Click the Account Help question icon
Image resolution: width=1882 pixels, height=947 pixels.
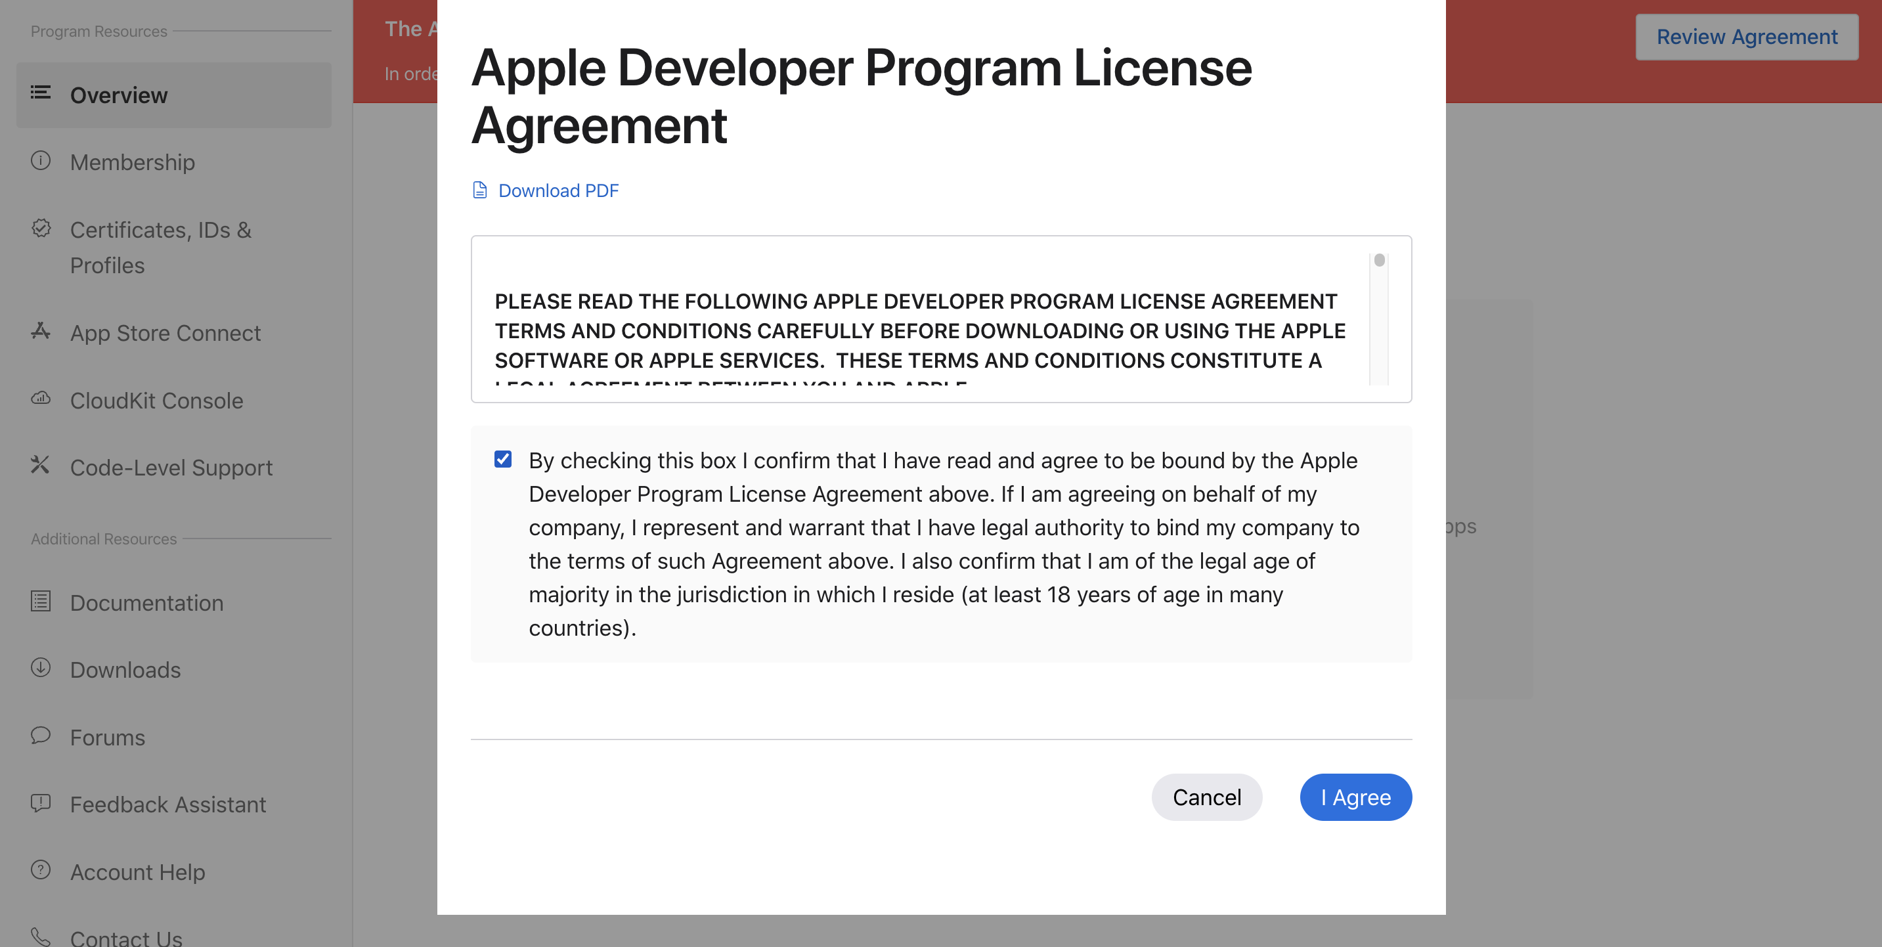coord(40,870)
